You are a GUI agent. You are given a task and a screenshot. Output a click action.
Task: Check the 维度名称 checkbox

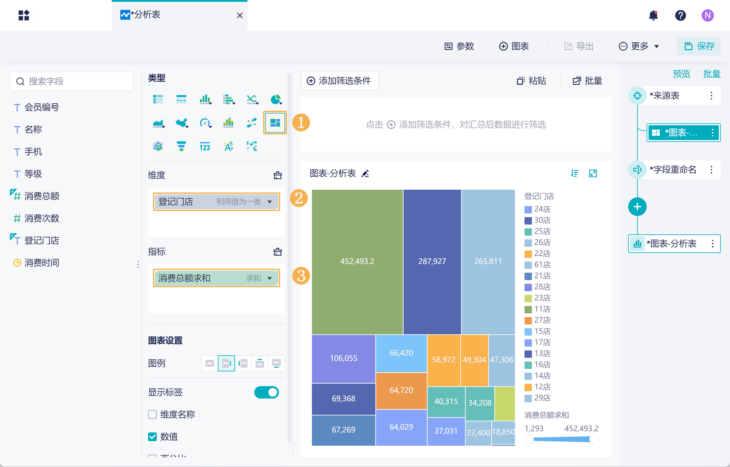(152, 414)
